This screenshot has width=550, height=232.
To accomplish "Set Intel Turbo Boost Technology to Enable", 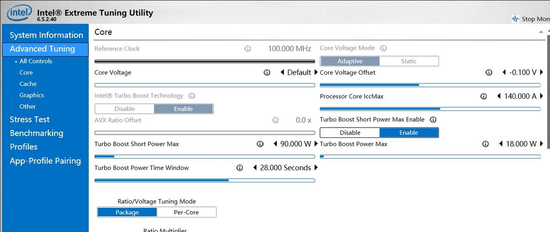I will pos(183,109).
